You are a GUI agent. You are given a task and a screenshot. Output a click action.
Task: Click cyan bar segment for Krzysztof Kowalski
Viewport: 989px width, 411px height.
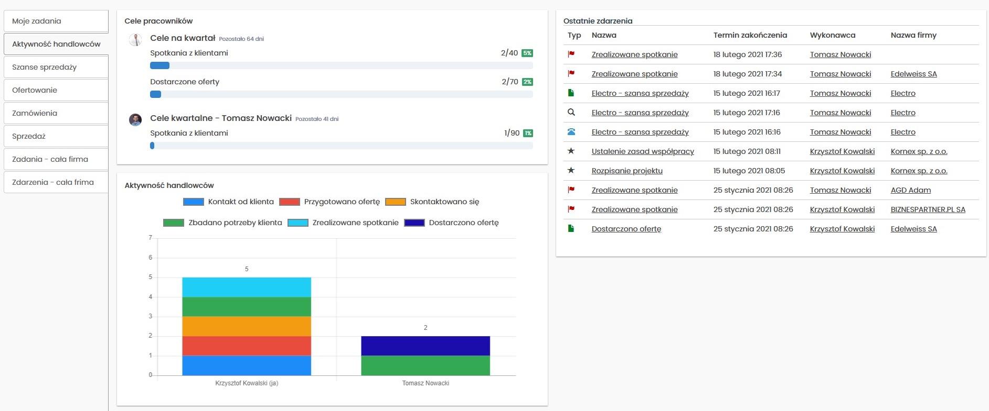point(247,287)
